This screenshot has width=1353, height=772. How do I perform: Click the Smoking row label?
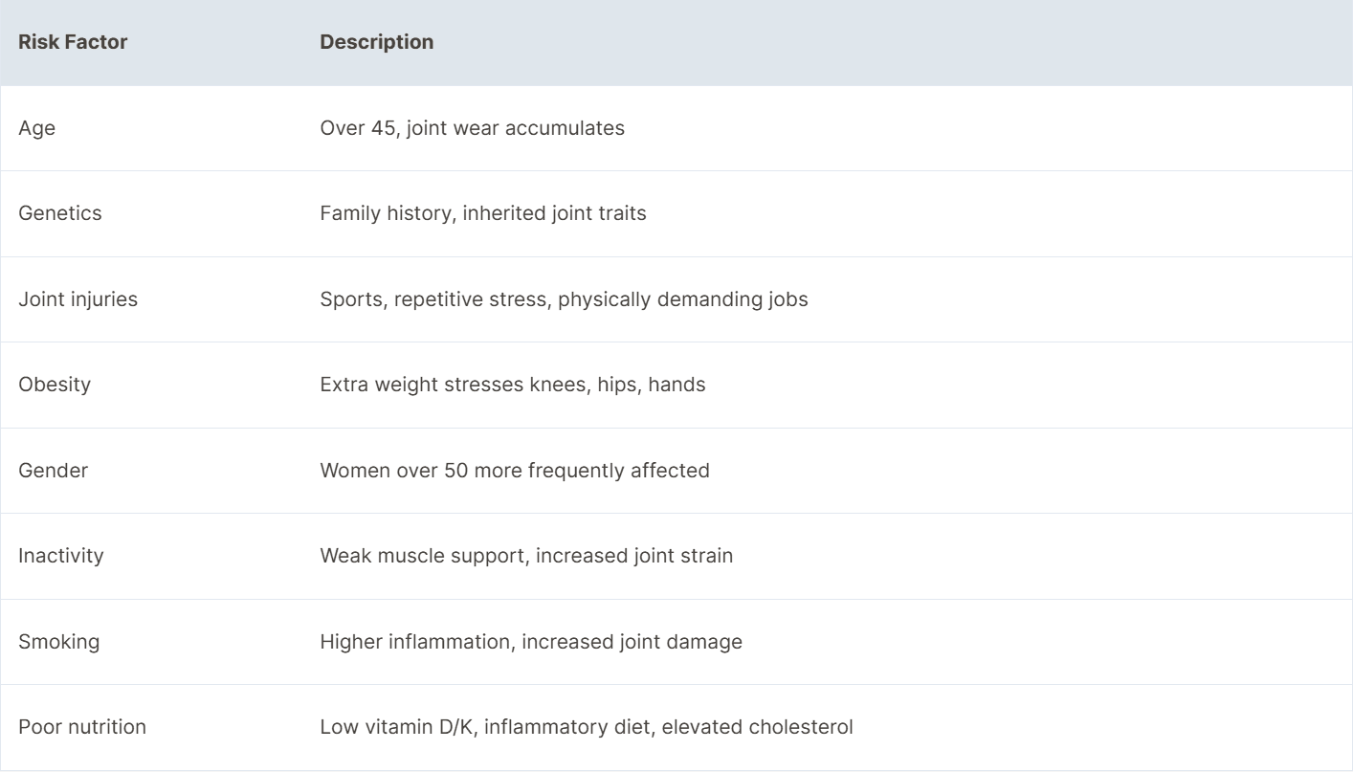59,642
